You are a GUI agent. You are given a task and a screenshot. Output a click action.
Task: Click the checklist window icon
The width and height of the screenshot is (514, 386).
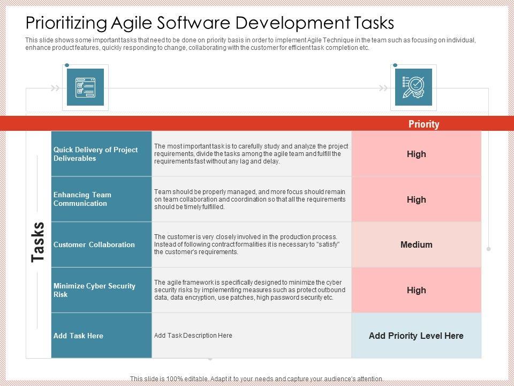(85, 87)
